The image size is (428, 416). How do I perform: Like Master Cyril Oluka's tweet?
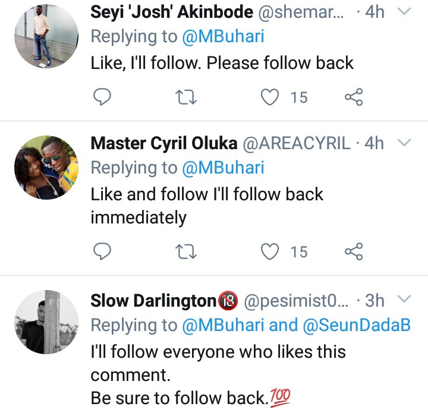click(x=271, y=252)
